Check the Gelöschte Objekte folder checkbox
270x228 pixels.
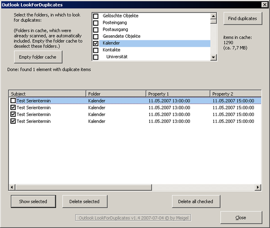point(96,16)
